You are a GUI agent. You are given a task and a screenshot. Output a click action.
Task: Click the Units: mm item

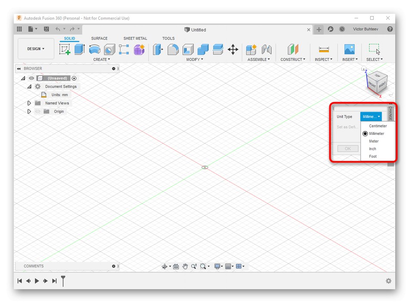[x=59, y=95]
